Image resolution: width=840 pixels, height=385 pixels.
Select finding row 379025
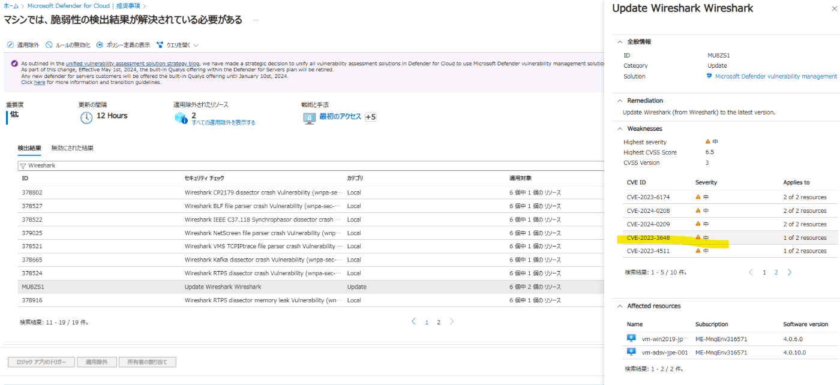click(311, 233)
